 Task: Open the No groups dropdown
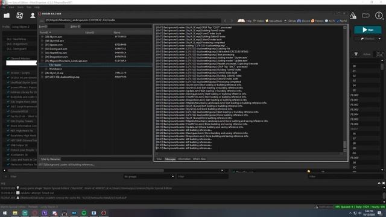149,177
